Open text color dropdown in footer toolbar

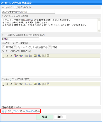click(x=21, y=84)
